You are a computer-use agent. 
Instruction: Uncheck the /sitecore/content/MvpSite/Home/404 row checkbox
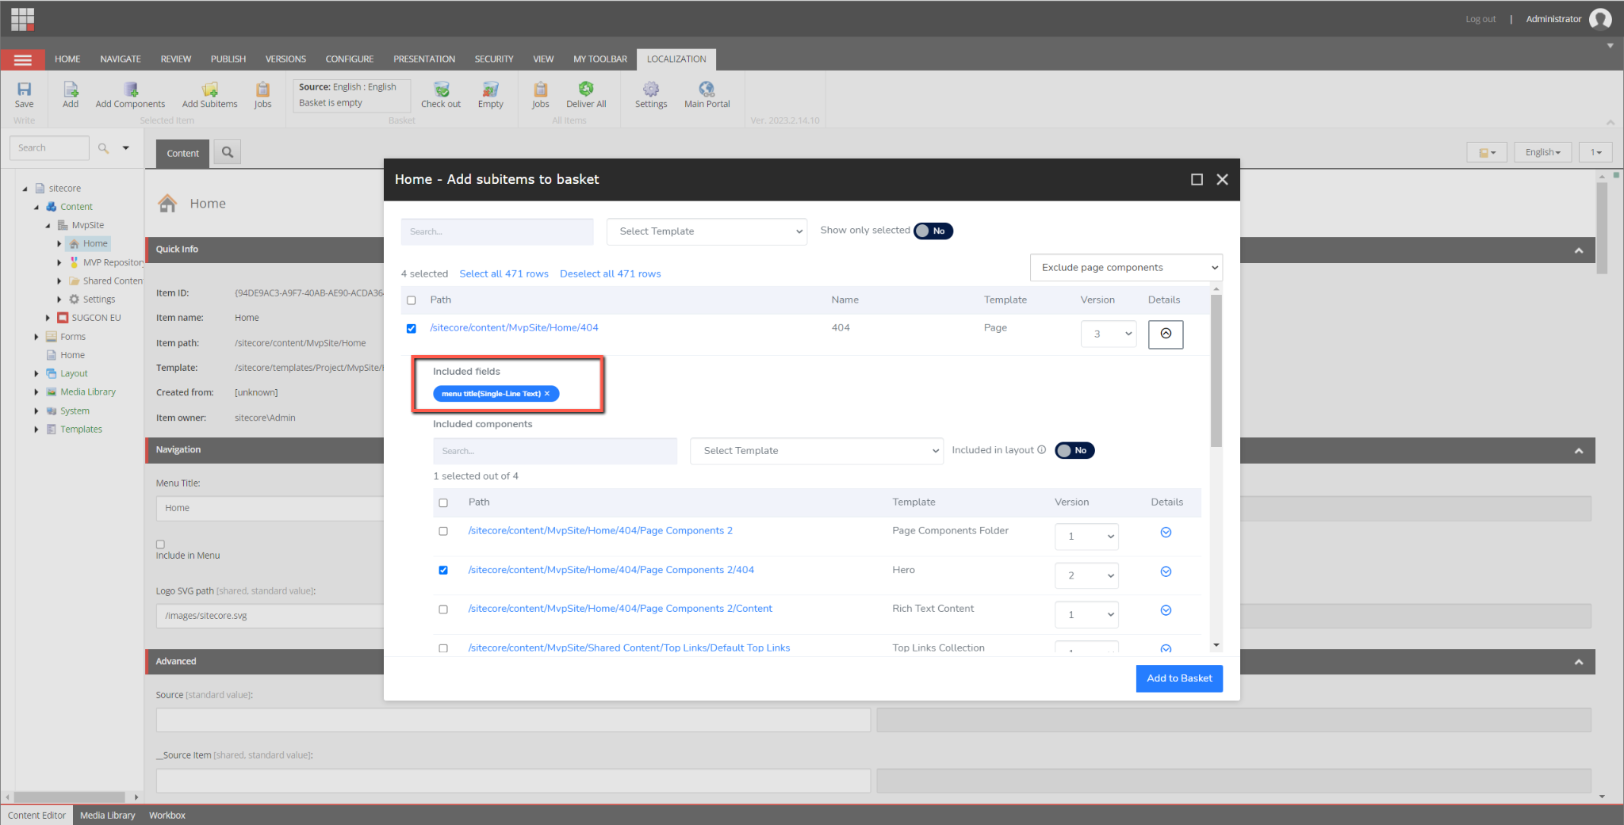point(412,328)
